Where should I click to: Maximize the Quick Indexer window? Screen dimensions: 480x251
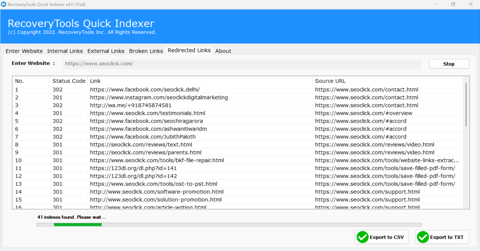[x=453, y=4]
